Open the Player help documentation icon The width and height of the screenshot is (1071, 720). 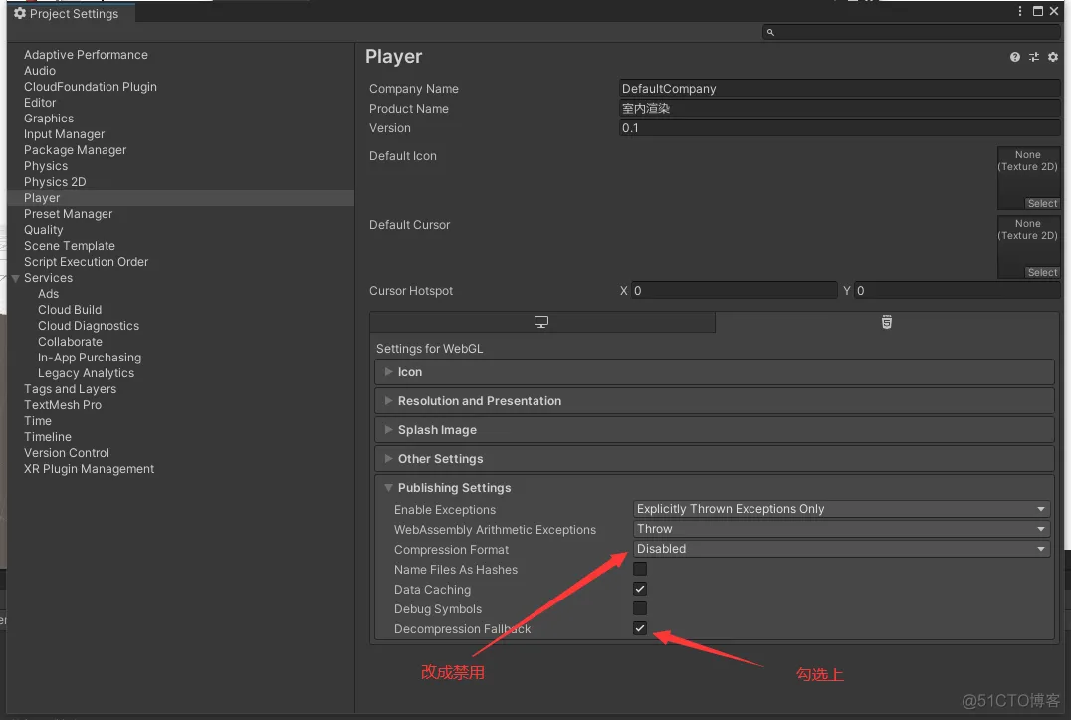[1015, 58]
